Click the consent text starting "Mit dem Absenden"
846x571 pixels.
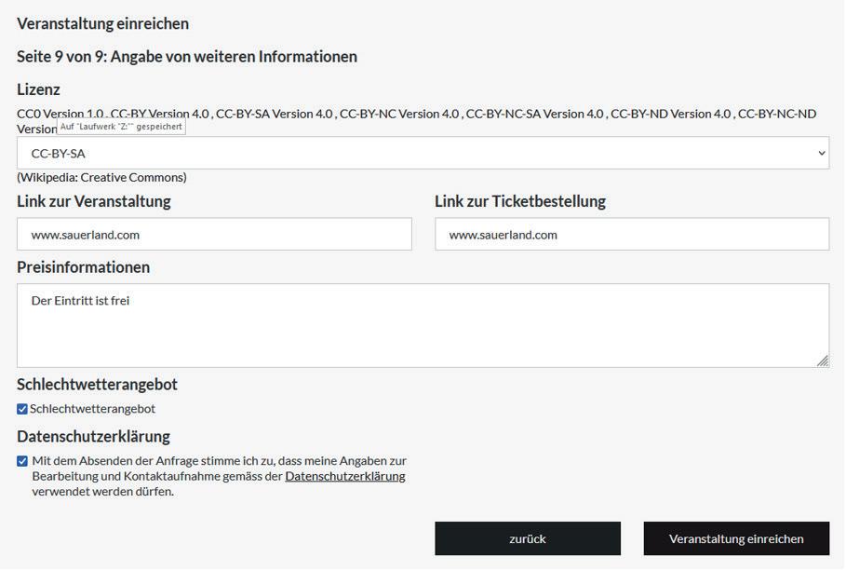(219, 461)
